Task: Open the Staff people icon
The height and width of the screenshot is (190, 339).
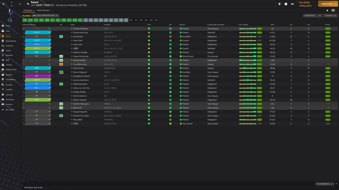Action: pos(3,60)
